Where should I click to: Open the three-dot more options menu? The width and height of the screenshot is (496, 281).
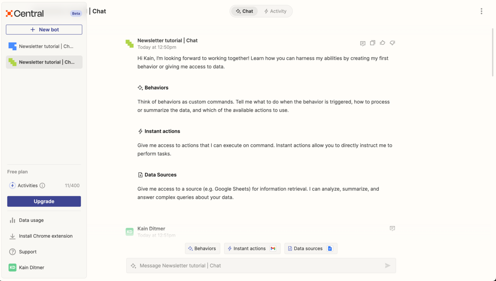481,11
